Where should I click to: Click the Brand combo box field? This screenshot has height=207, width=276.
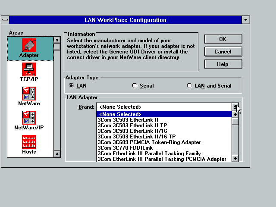(164, 107)
